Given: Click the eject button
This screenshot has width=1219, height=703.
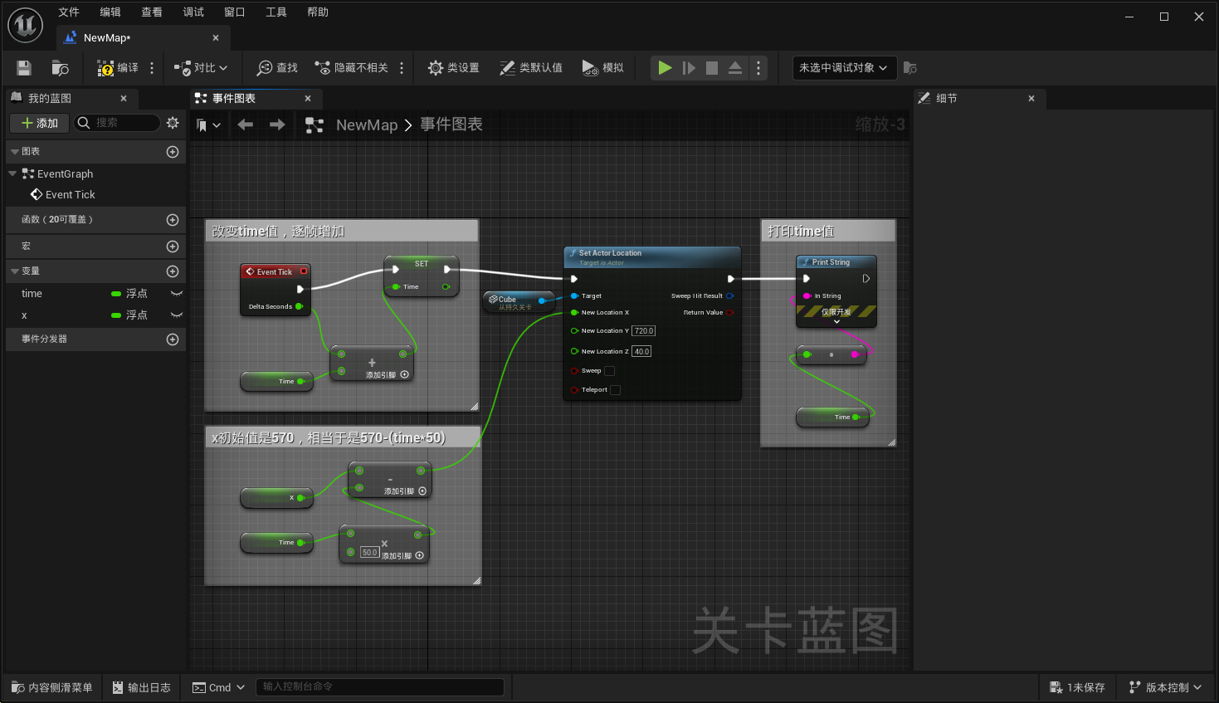Looking at the screenshot, I should 735,68.
